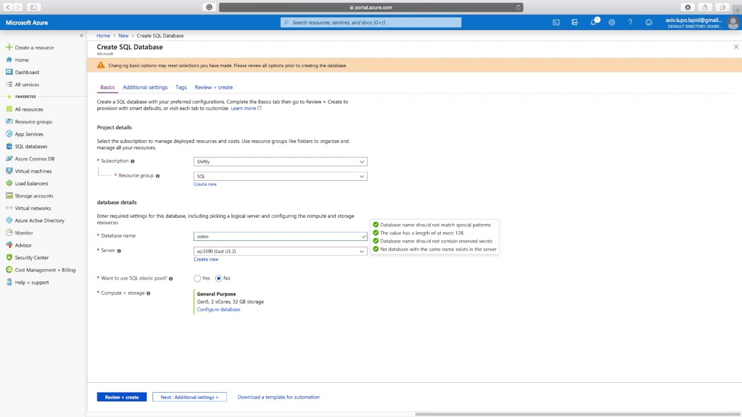Show info tooltip next to Server

119,251
